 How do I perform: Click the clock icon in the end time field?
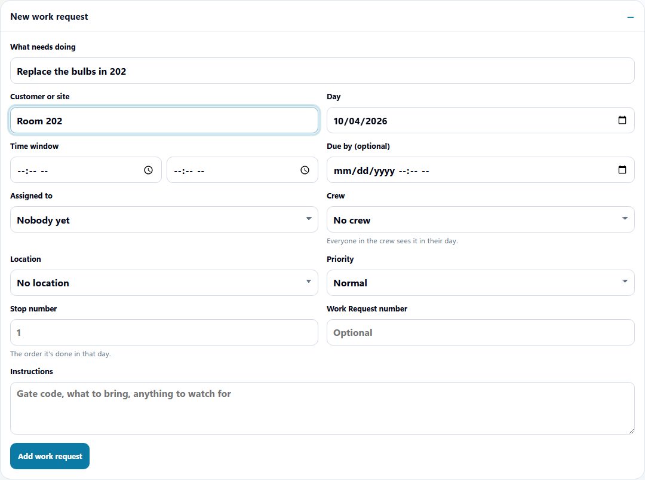305,170
